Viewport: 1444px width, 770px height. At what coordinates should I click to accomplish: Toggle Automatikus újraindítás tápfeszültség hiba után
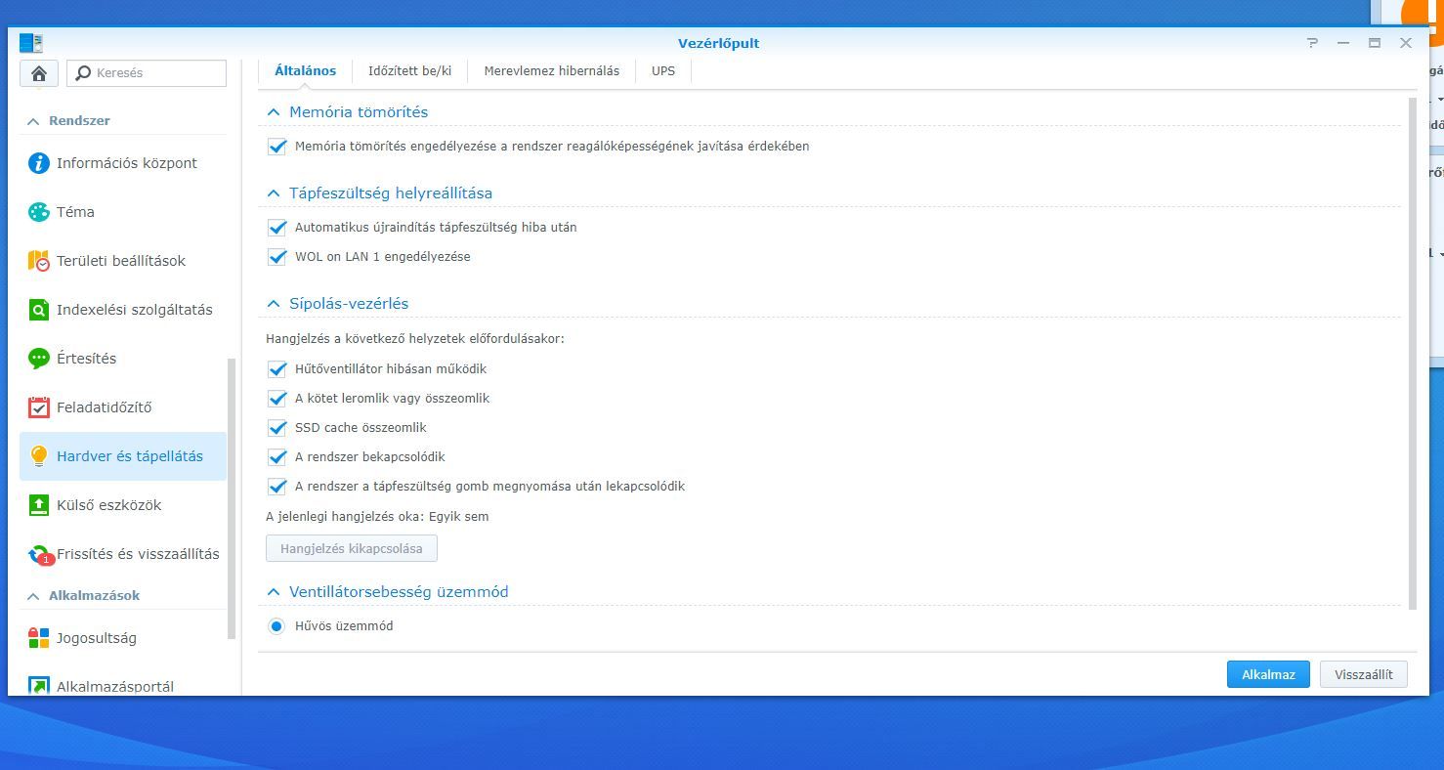tap(276, 228)
